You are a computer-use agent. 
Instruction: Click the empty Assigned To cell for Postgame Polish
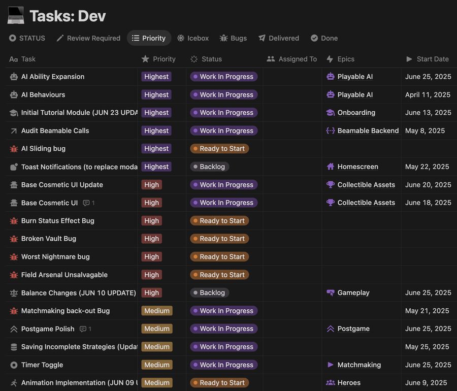click(292, 329)
